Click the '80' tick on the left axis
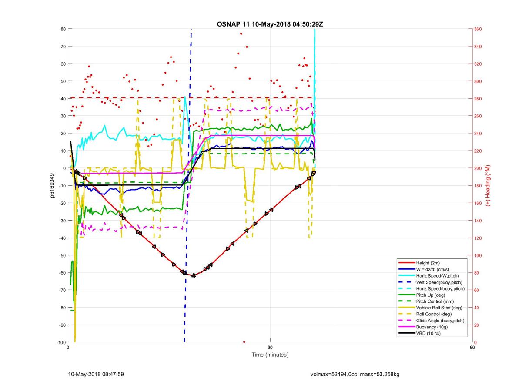Screen dimensions: 522x385 coord(63,29)
